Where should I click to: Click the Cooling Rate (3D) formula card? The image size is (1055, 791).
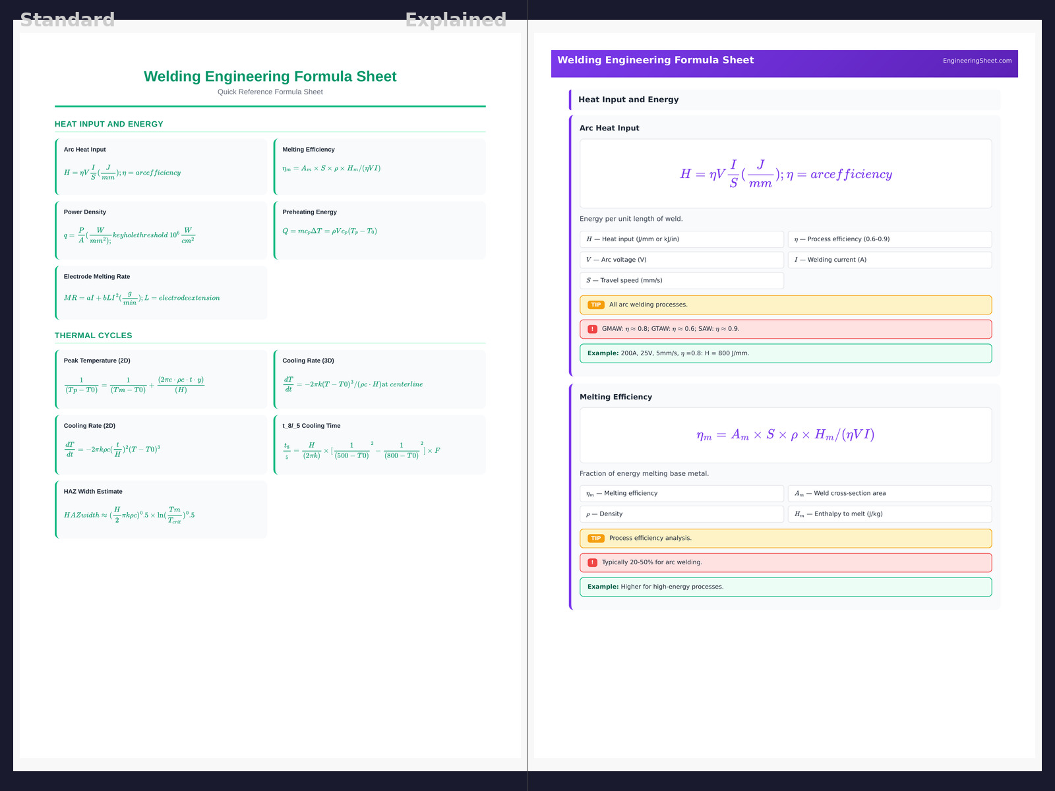(380, 379)
